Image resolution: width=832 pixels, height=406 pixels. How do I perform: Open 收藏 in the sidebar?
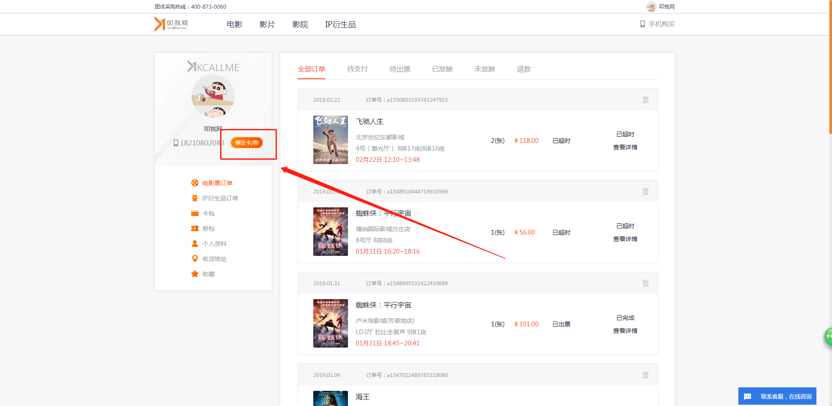pos(208,274)
